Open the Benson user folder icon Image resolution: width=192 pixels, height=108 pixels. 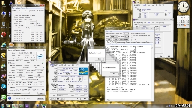pos(3,3)
